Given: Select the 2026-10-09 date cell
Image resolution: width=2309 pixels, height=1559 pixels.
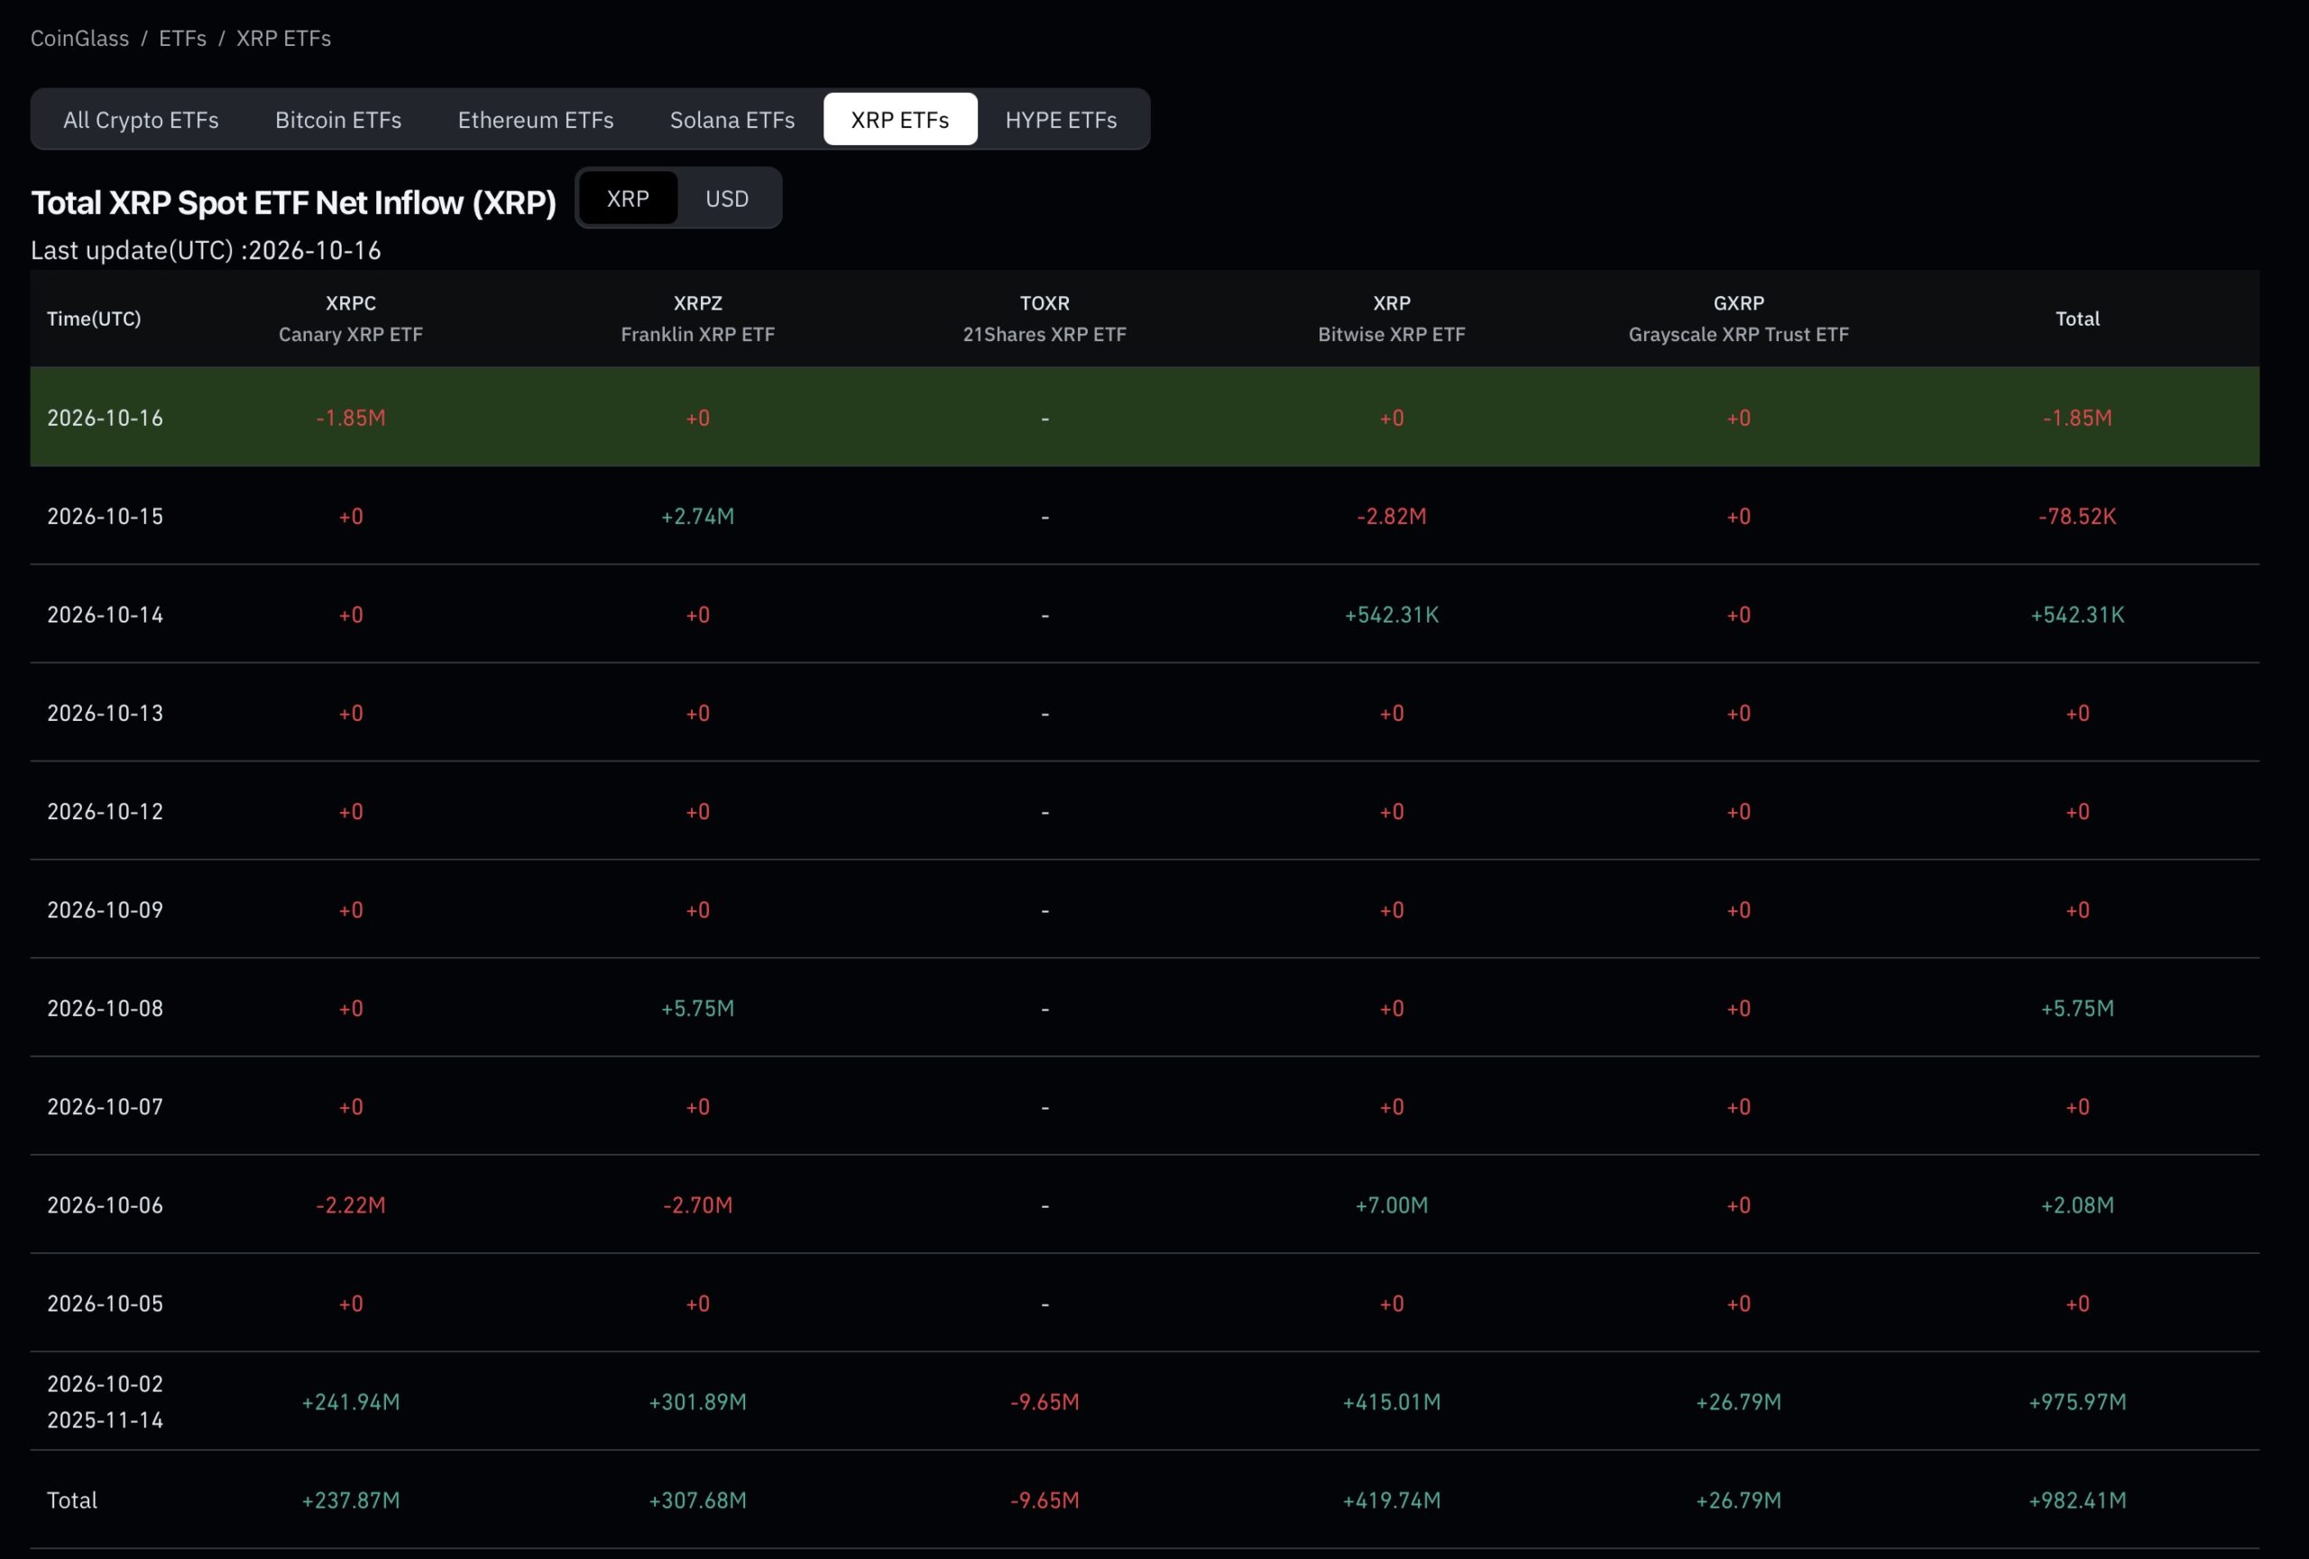Looking at the screenshot, I should pos(106,909).
